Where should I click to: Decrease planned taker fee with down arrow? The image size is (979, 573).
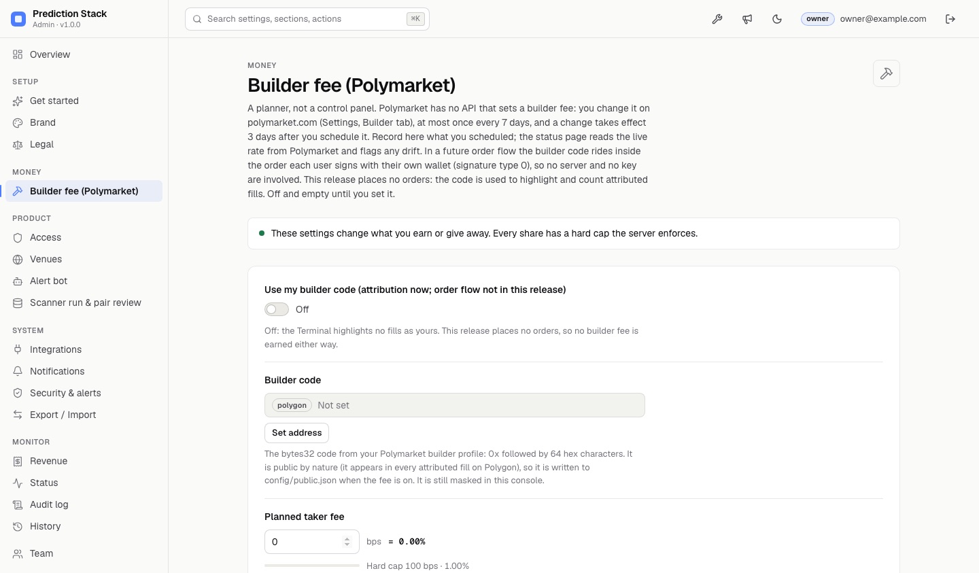click(x=347, y=545)
